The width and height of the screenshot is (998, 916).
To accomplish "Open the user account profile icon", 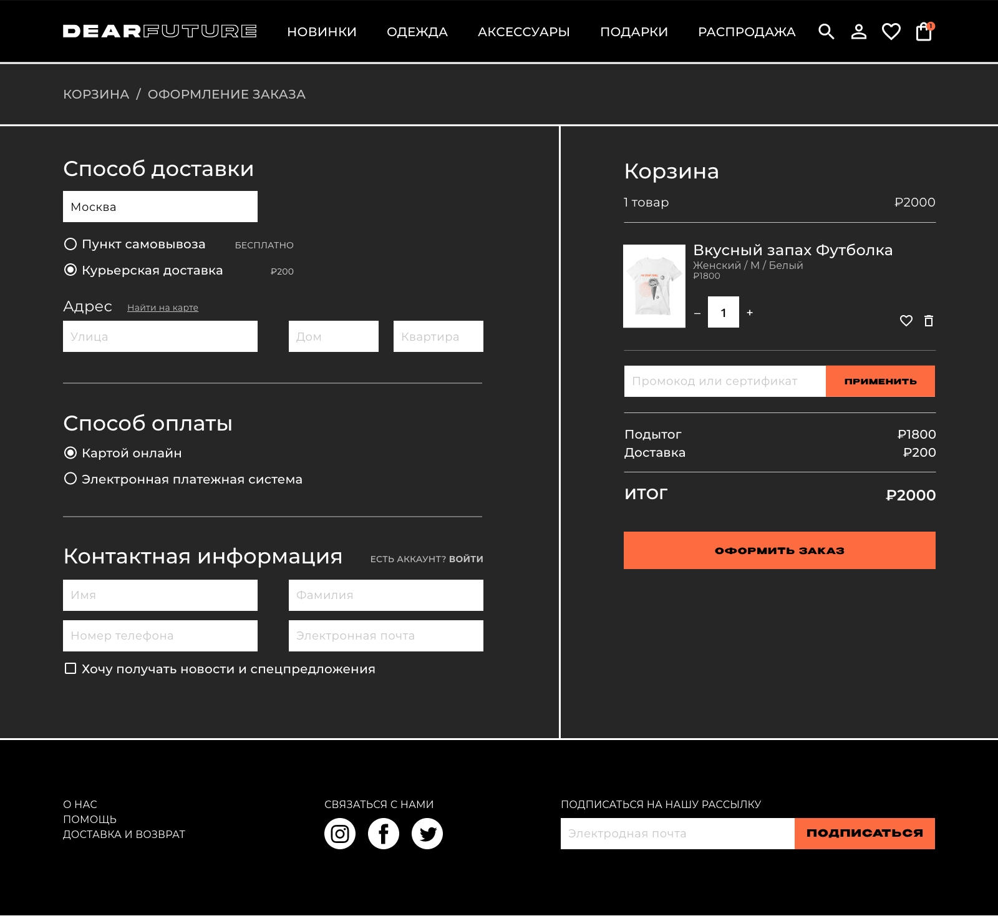I will pos(859,32).
